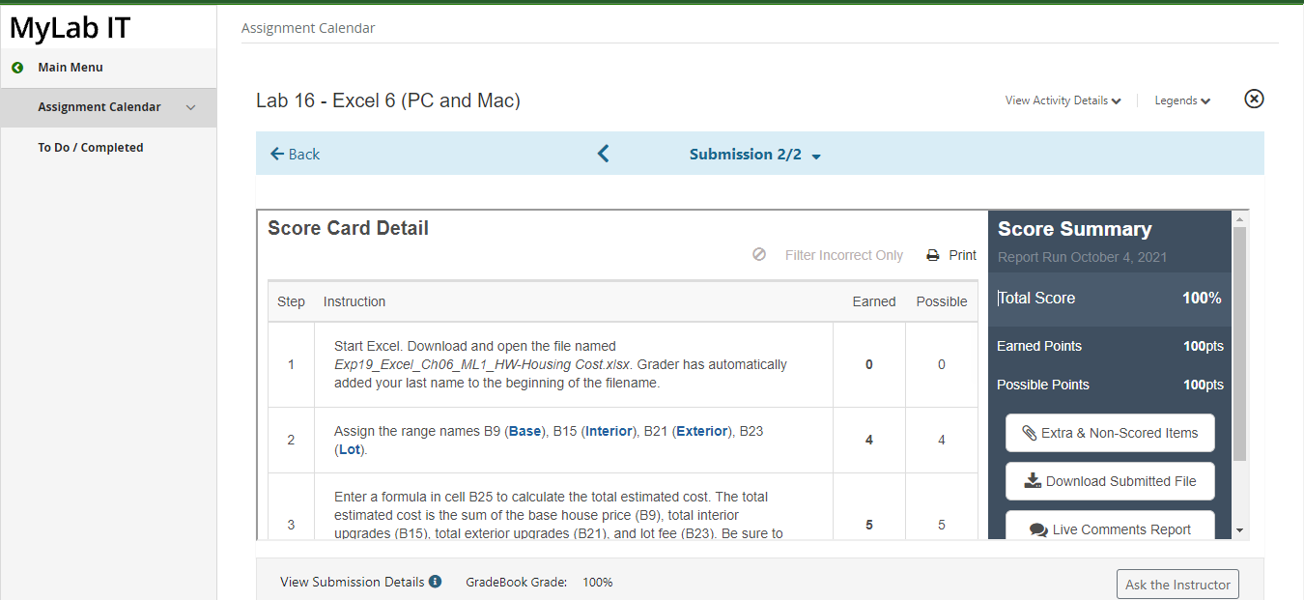Image resolution: width=1304 pixels, height=600 pixels.
Task: Open the View Activity Details dropdown
Action: [1063, 100]
